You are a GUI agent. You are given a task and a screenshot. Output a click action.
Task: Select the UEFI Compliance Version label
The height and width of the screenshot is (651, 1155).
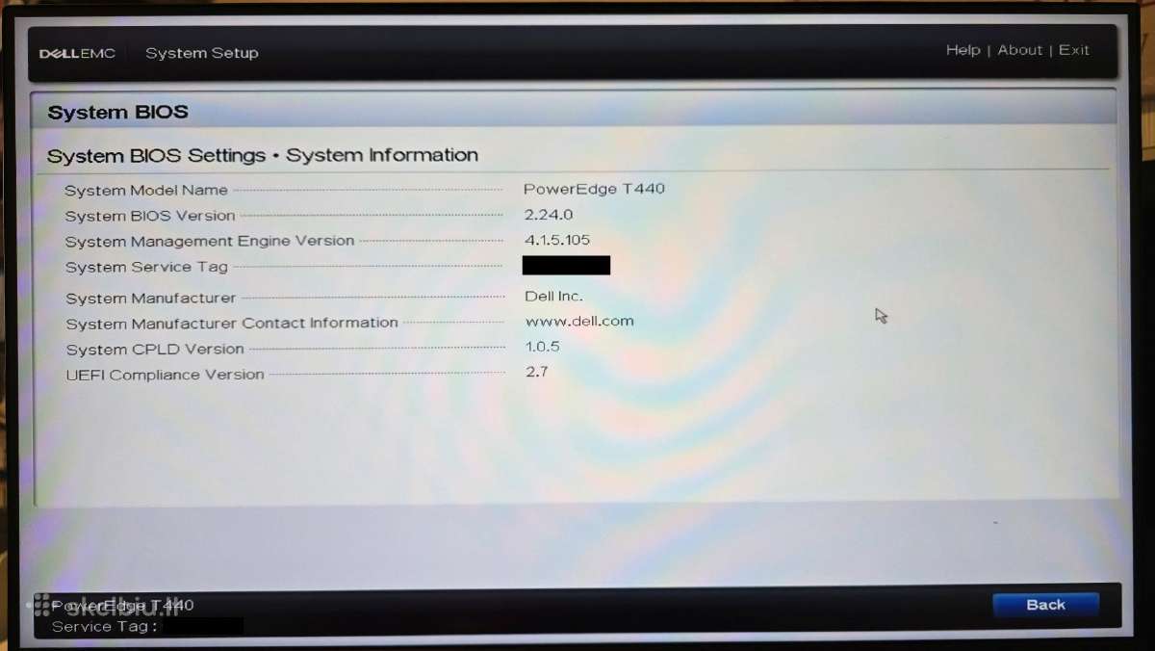165,375
